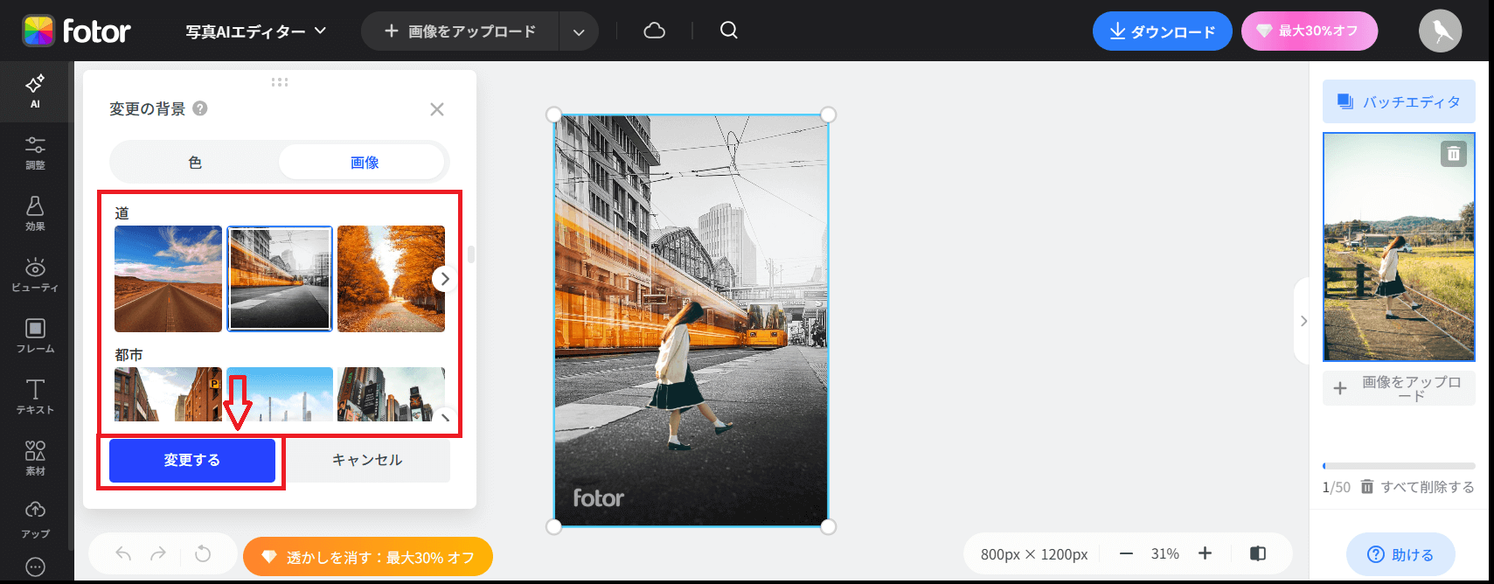1494x584 pixels.
Task: Click 透かしを消す：最大30%オフ button
Action: [x=368, y=557]
